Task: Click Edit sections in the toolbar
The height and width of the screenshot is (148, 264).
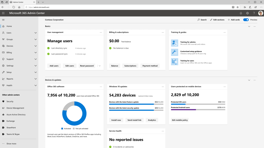Action: (217, 20)
